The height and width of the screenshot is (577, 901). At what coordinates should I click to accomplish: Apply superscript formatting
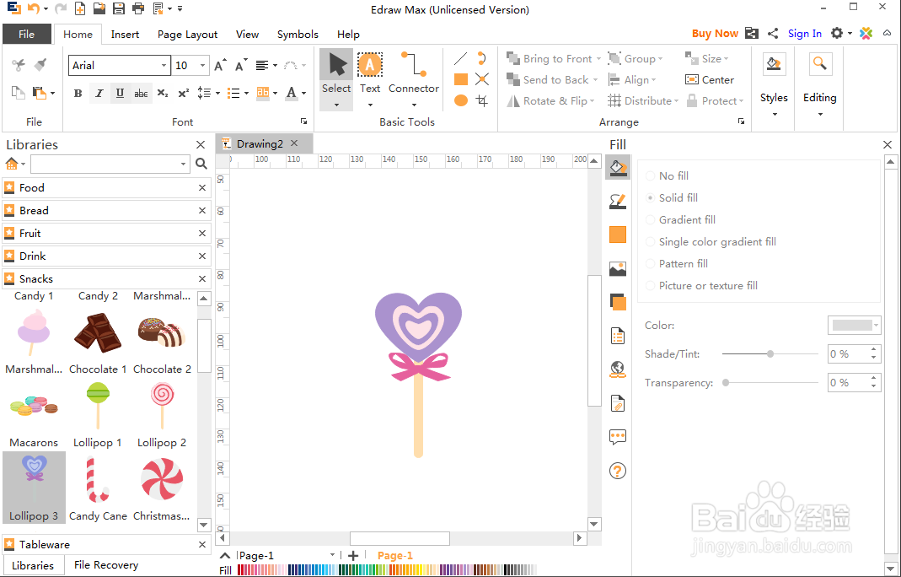[183, 93]
